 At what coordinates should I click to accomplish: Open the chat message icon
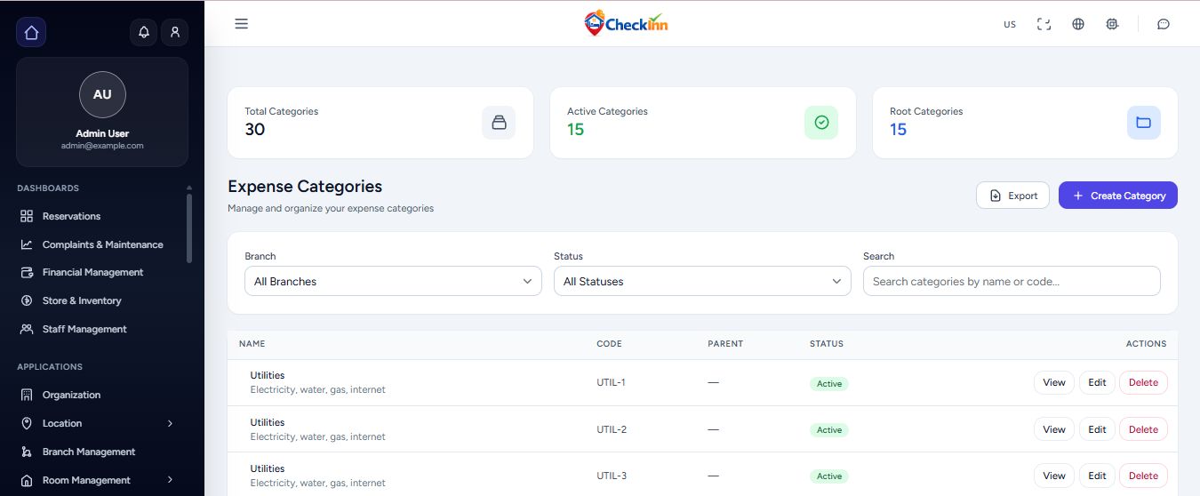click(x=1164, y=24)
